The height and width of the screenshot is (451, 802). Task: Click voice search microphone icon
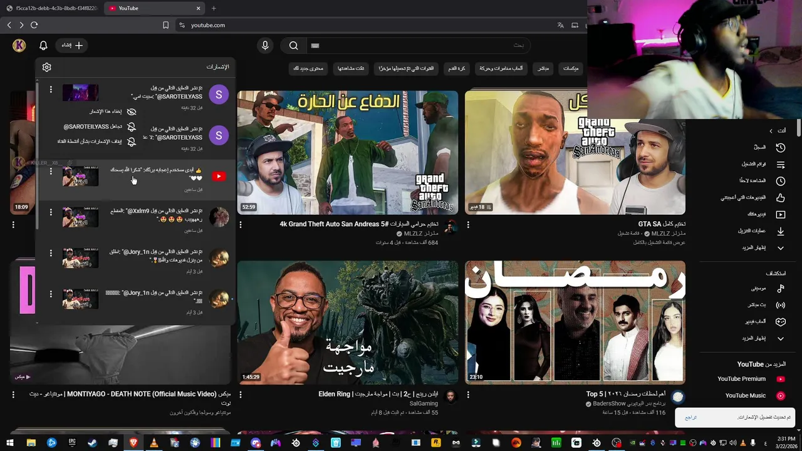[x=265, y=45]
